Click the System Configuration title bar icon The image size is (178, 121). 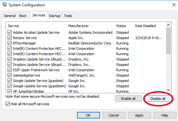(4, 5)
